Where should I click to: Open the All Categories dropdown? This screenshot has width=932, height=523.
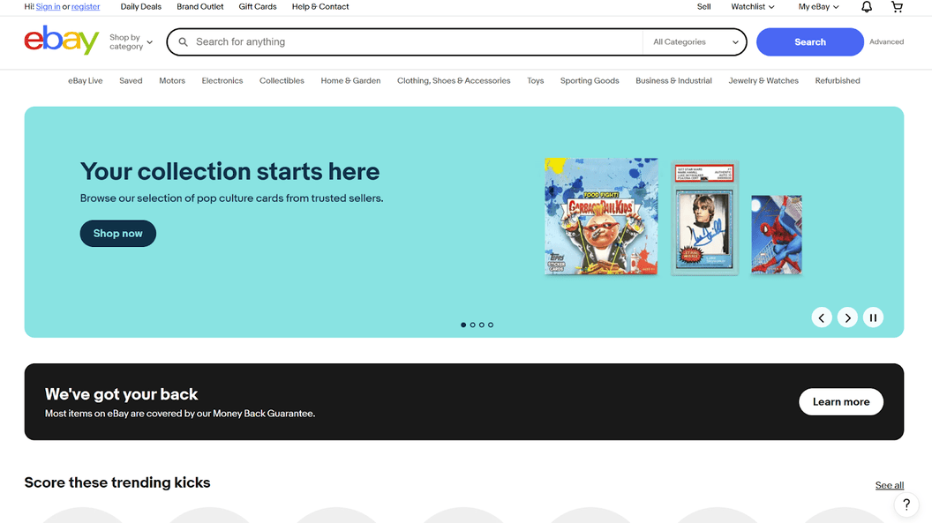coord(695,42)
